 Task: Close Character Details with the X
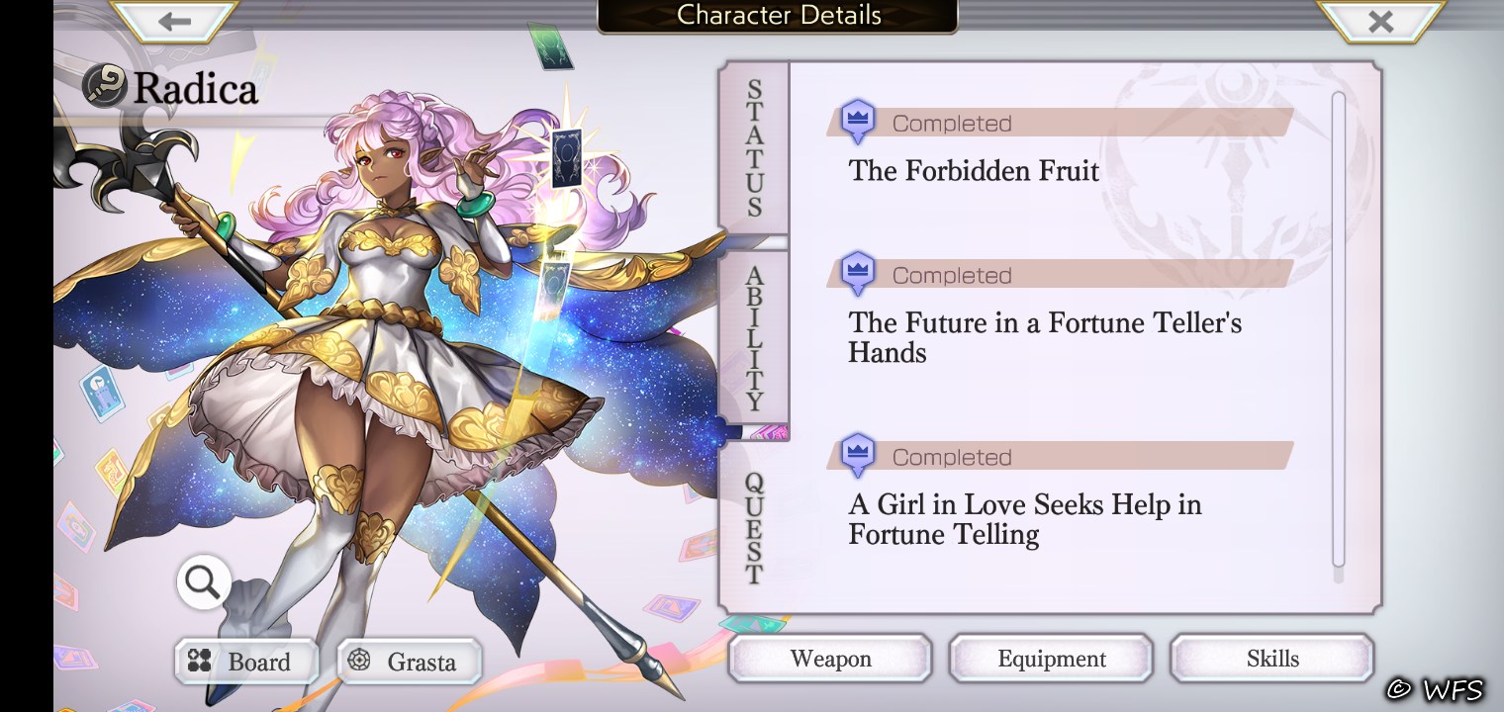(x=1380, y=21)
